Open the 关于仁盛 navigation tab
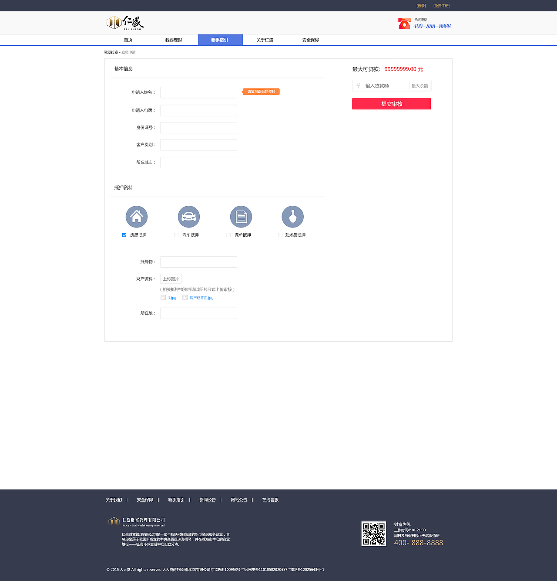557x581 pixels. (265, 40)
